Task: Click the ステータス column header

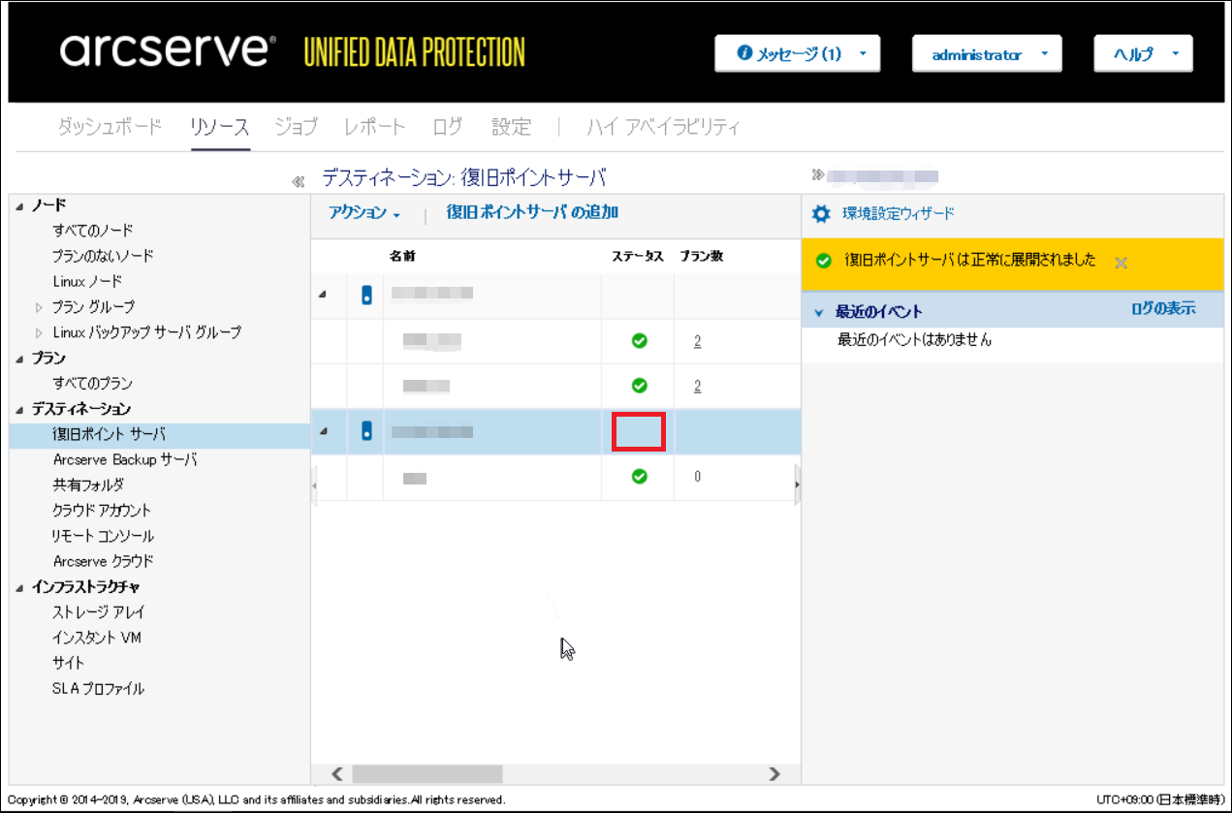Action: (638, 257)
